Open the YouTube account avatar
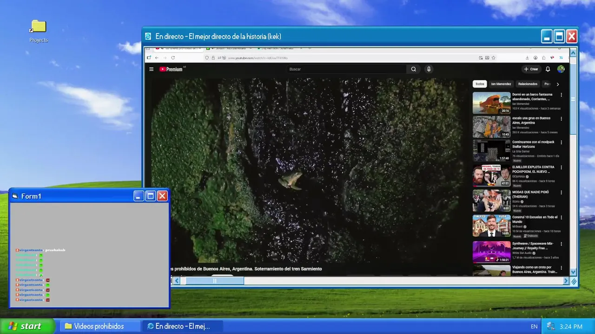The height and width of the screenshot is (334, 595). (561, 69)
